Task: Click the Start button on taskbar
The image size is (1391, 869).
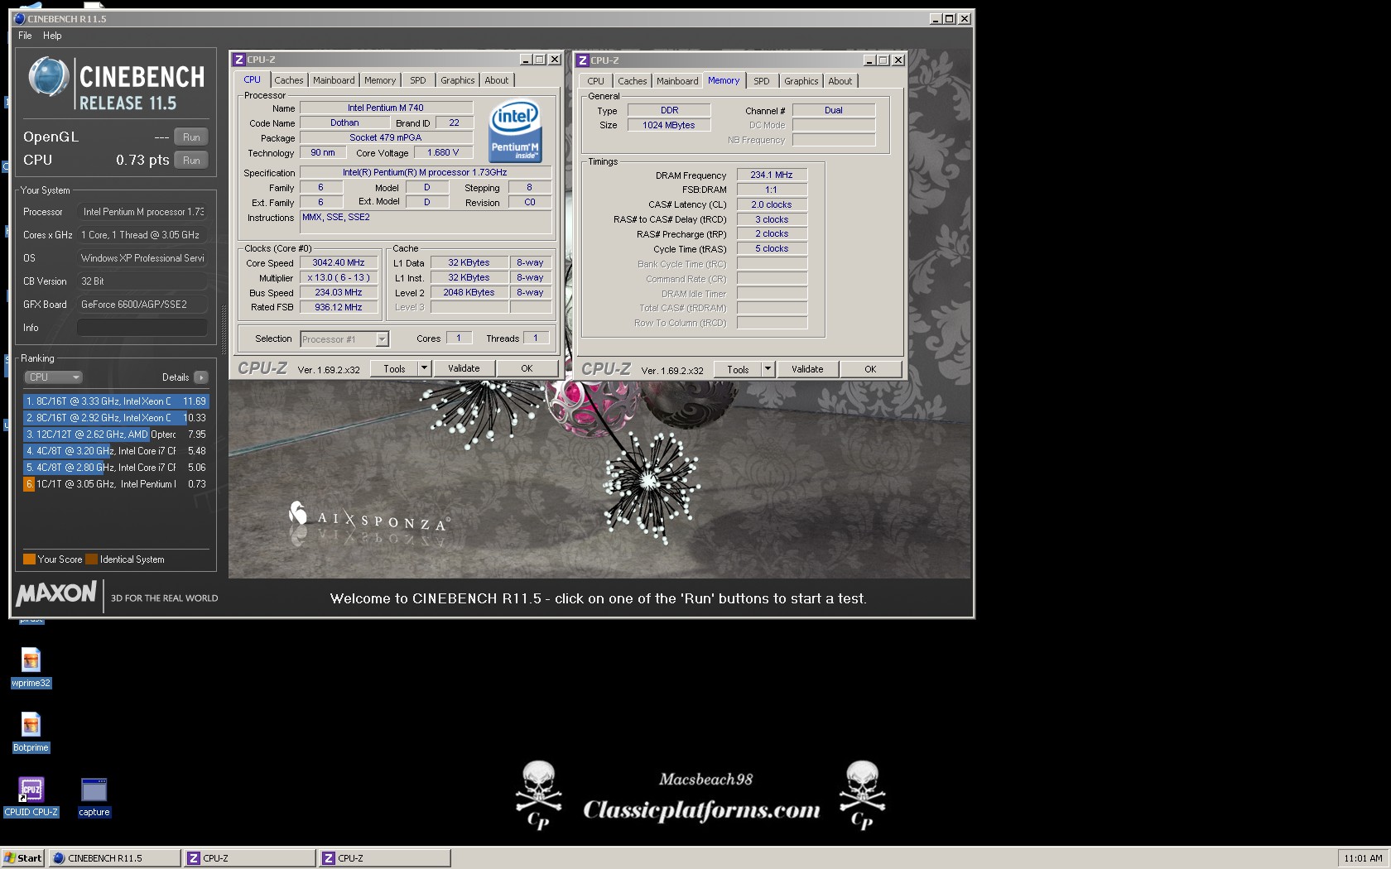Action: tap(23, 858)
